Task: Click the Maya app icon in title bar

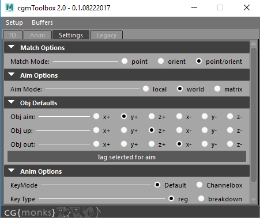Action: [10, 7]
